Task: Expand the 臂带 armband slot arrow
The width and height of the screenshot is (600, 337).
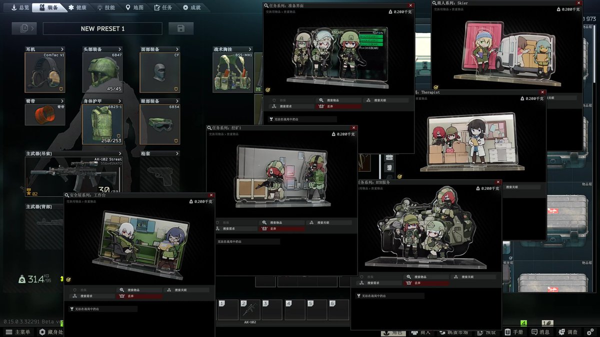Action: (62, 101)
